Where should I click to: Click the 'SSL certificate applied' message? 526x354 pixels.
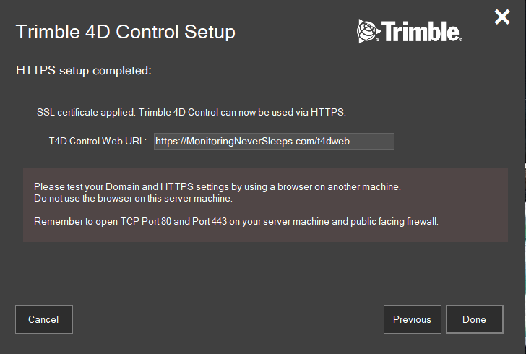tap(191, 113)
